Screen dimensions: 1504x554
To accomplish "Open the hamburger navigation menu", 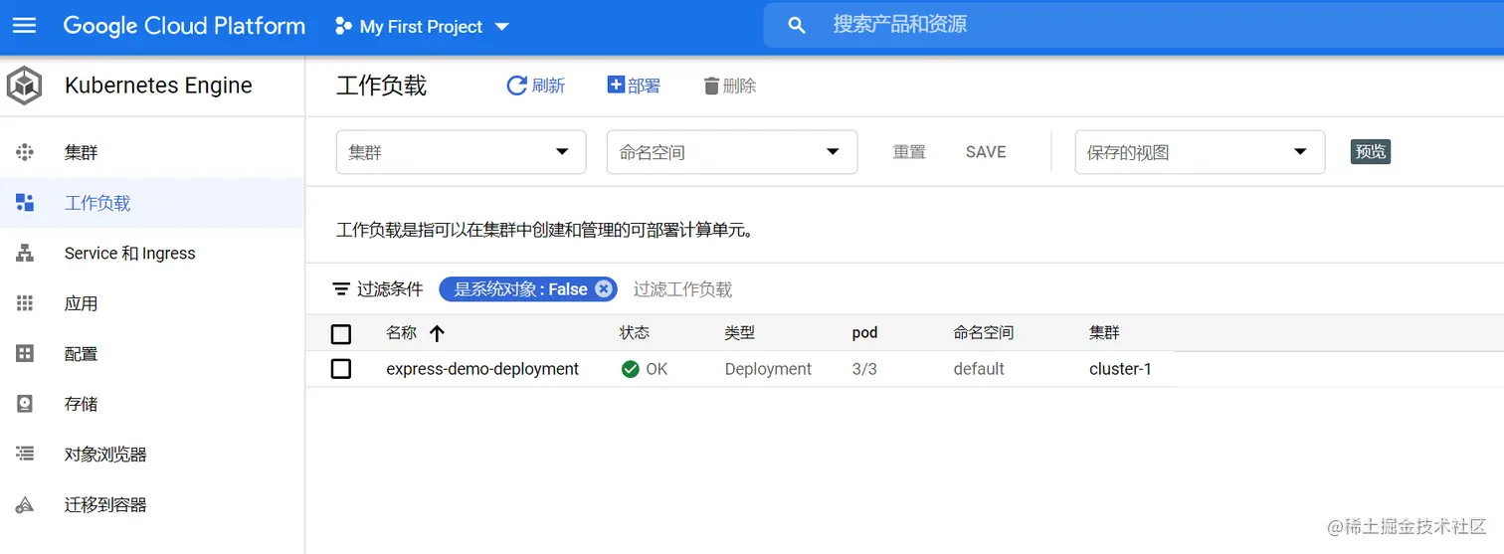I will click(x=24, y=26).
